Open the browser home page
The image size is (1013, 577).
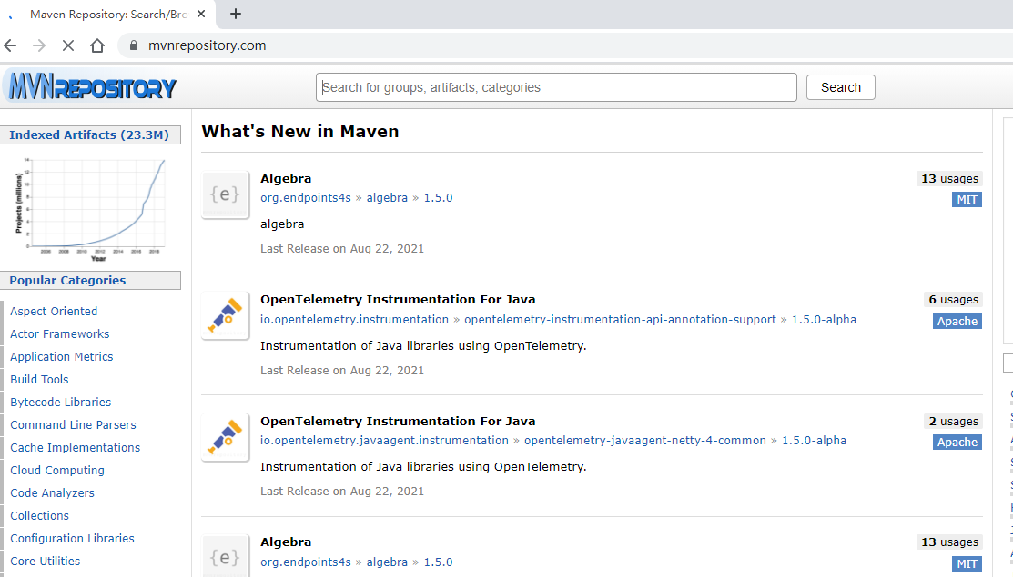pyautogui.click(x=97, y=45)
